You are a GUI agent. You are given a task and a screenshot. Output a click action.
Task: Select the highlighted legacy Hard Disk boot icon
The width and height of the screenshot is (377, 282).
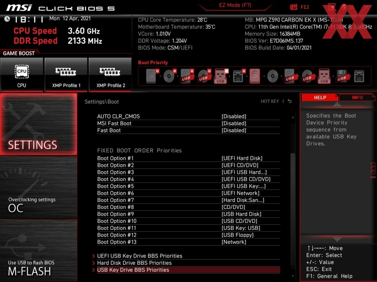pos(255,76)
